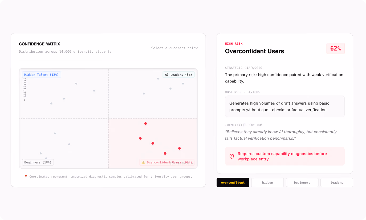366x220 pixels.
Task: Click the Overconfident Users (62%) quadrant label
Action: [x=167, y=162]
